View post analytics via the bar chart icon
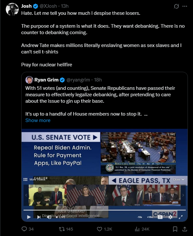 click(137, 229)
